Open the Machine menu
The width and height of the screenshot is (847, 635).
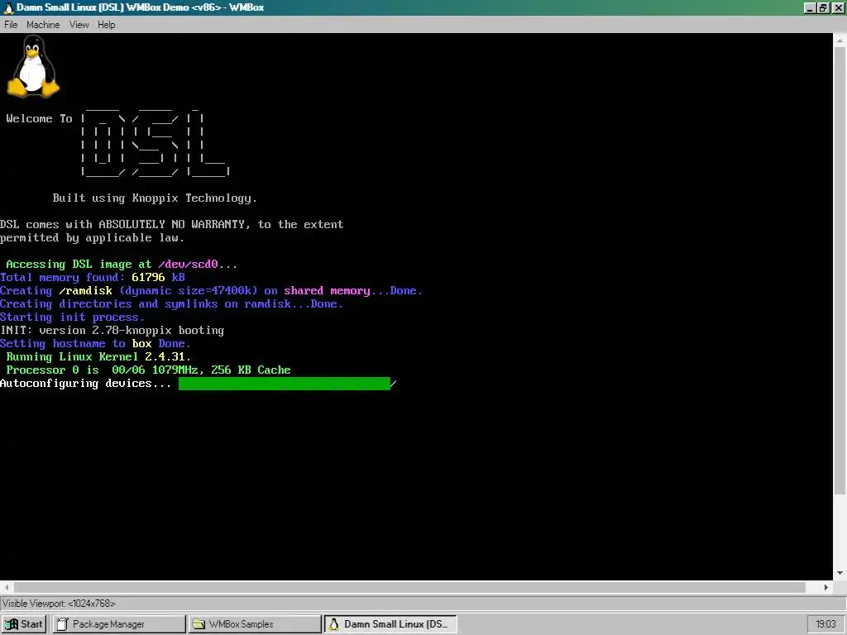click(x=43, y=25)
